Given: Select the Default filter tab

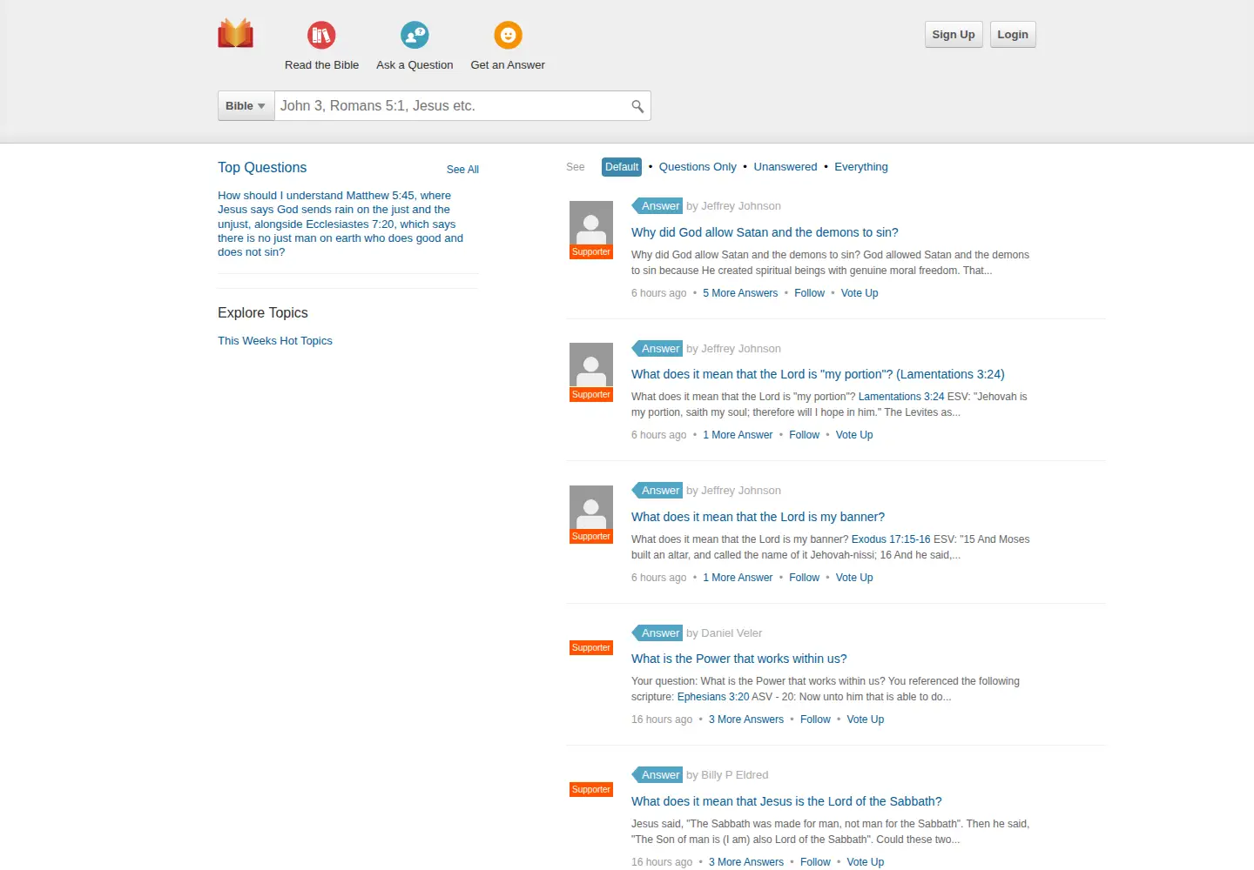Looking at the screenshot, I should (622, 167).
